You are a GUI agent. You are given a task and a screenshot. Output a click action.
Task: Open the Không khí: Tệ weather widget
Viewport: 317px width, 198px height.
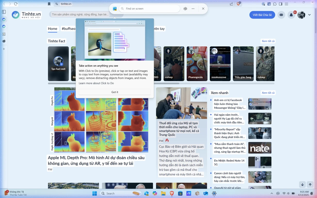coord(15,193)
